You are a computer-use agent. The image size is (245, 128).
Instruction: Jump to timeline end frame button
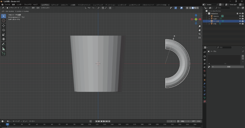pos(109,121)
